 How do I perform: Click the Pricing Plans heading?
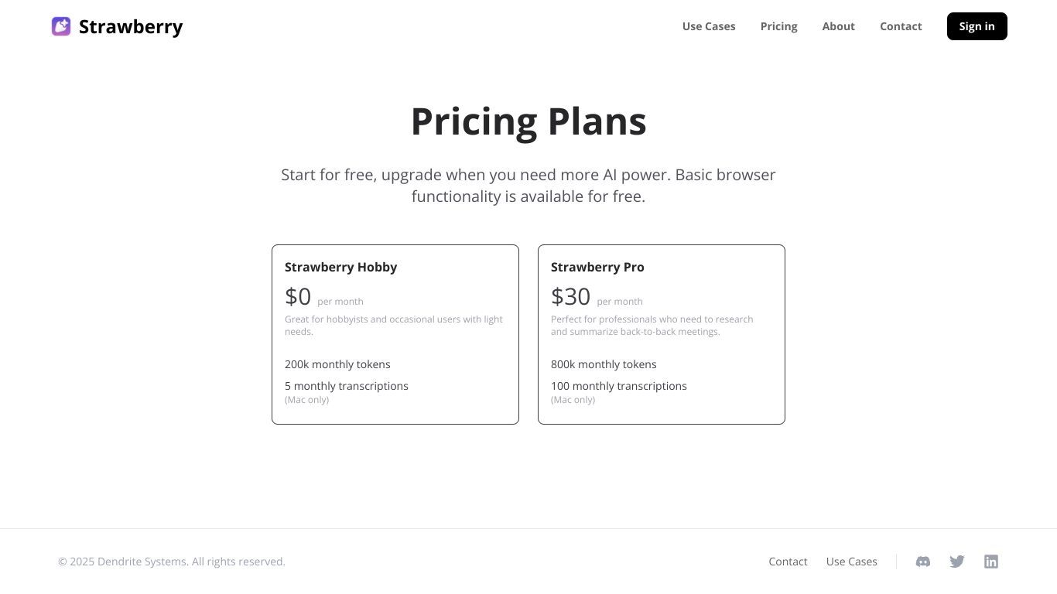tap(528, 121)
